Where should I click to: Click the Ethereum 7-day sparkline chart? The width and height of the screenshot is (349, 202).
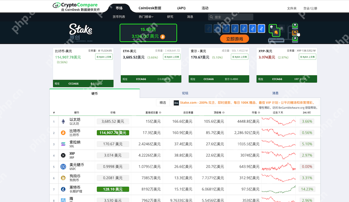(279, 121)
